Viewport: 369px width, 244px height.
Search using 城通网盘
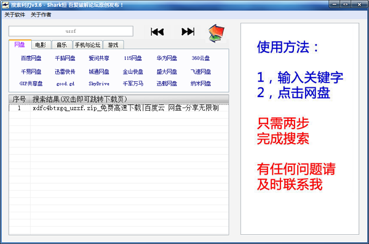click(x=99, y=71)
